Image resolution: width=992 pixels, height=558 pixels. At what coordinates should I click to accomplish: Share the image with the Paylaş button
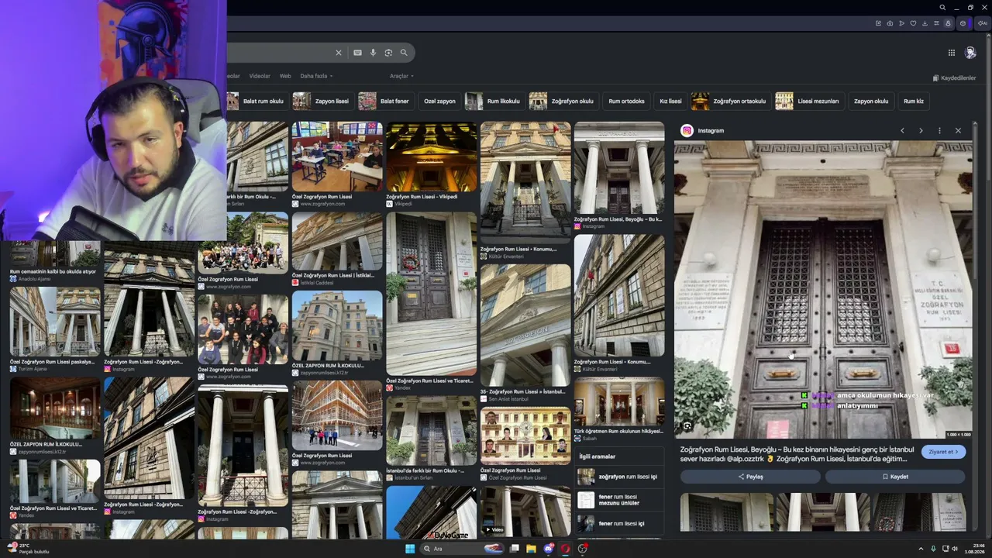tap(750, 477)
